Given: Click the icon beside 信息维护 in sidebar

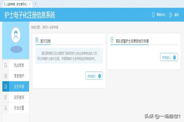Looking at the screenshot, I should pyautogui.click(x=6, y=76).
